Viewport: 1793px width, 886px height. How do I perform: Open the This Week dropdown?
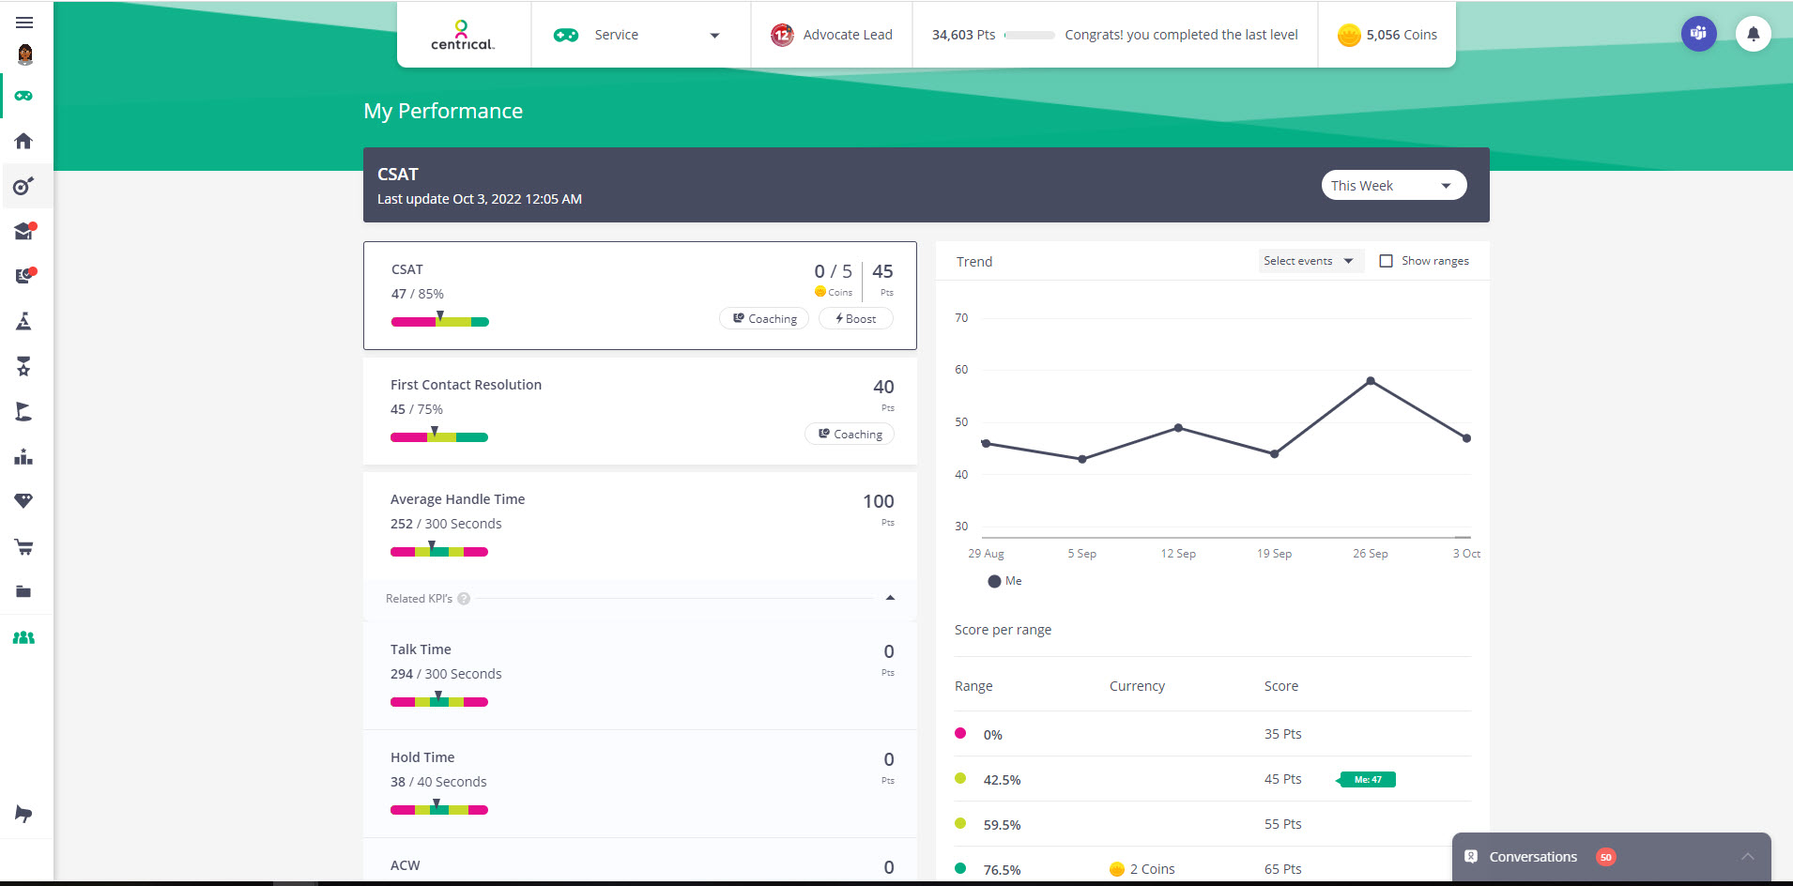1393,185
